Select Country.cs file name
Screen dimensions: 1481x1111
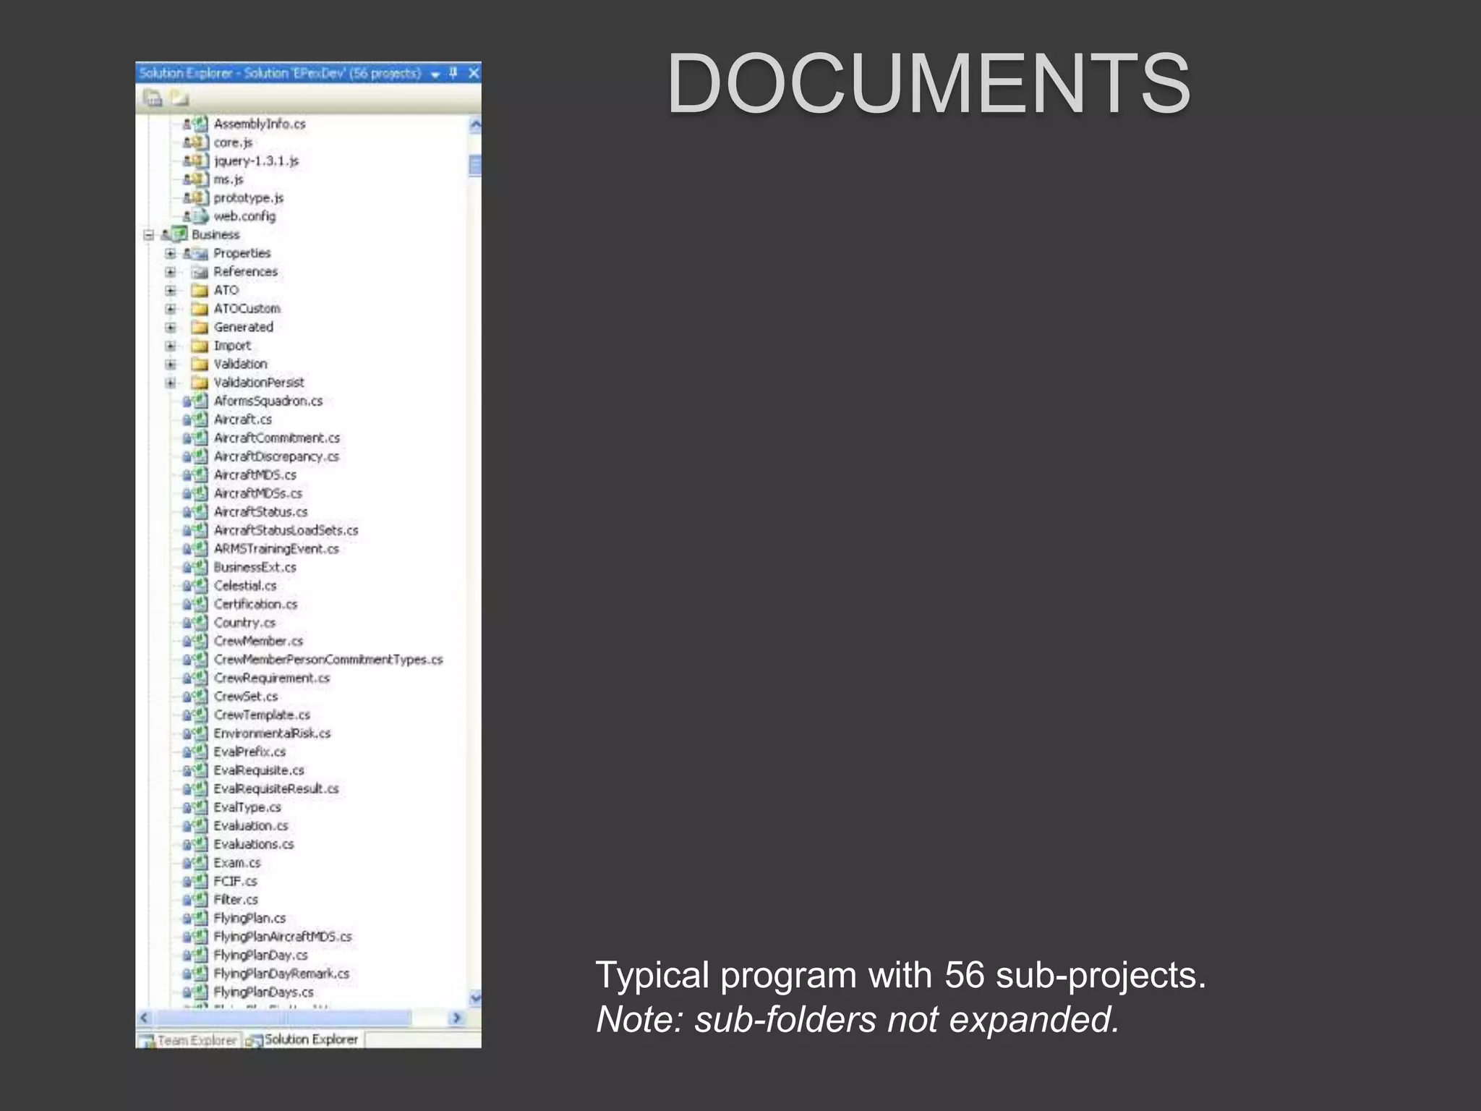(244, 623)
